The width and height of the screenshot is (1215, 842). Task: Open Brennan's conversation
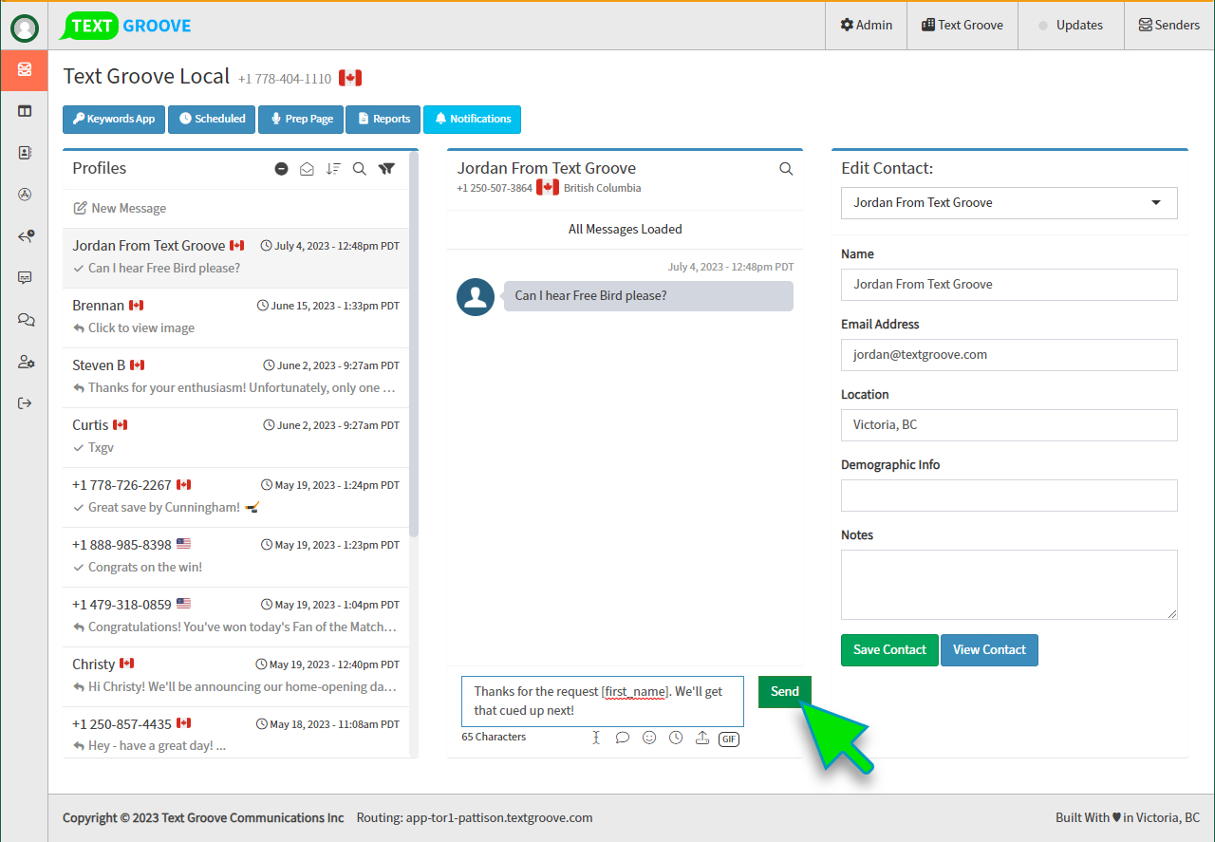coord(235,318)
